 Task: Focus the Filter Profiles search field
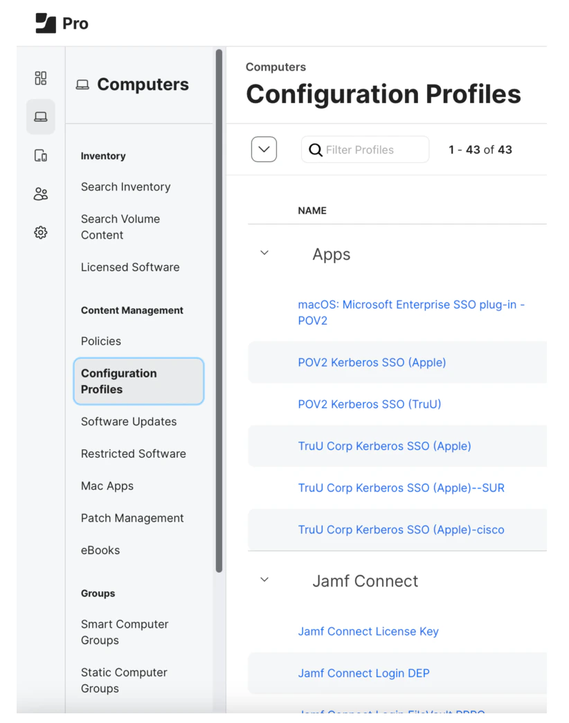point(365,150)
